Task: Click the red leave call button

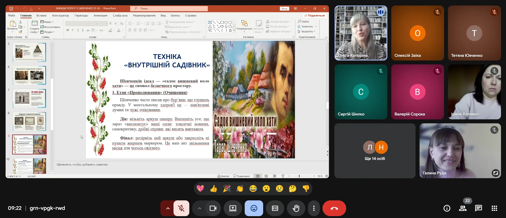Action: point(334,208)
